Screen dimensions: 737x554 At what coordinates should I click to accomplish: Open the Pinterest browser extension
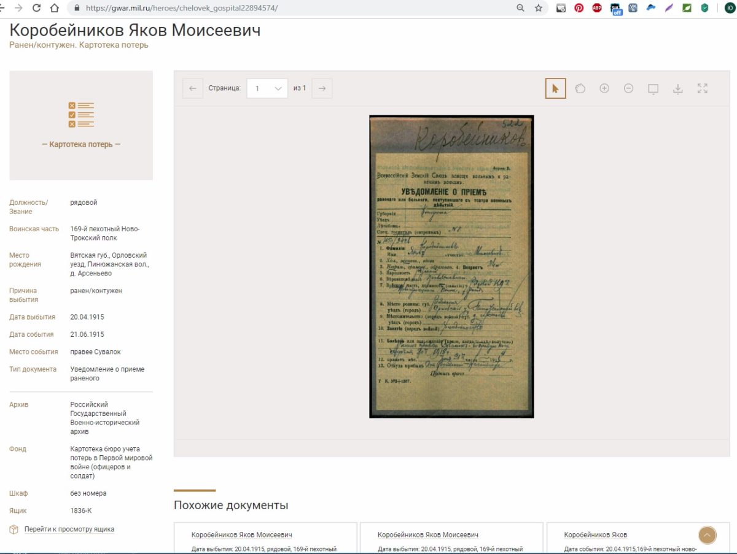579,8
